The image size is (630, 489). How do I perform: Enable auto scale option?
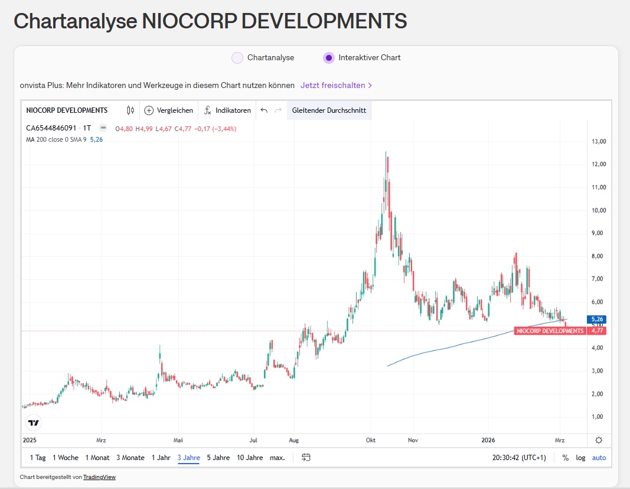(x=599, y=458)
